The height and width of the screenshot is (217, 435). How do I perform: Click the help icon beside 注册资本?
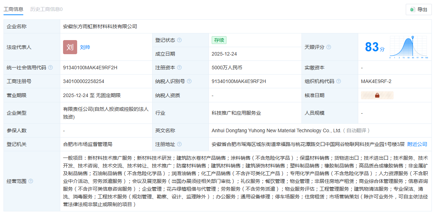tap(179, 68)
